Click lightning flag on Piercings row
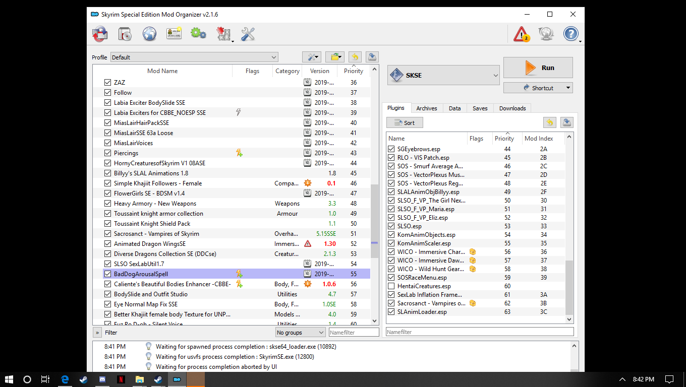 (x=239, y=153)
